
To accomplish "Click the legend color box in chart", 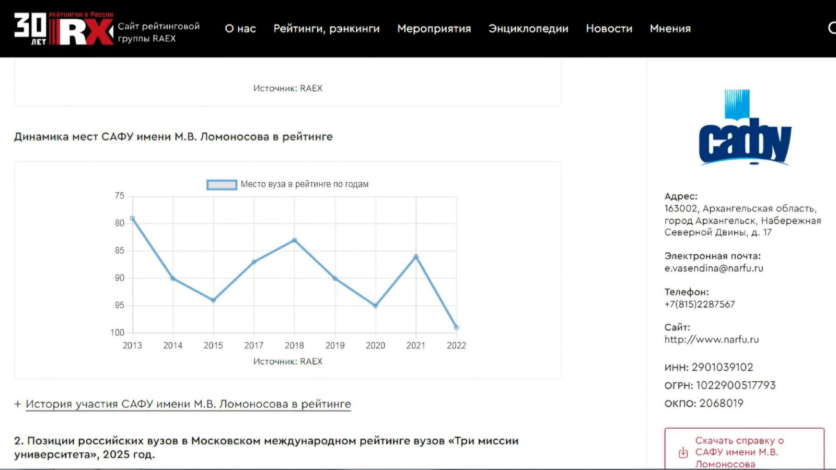I will [222, 184].
